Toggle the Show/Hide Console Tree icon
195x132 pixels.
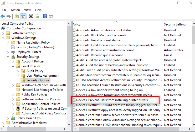pyautogui.click(x=23, y=16)
